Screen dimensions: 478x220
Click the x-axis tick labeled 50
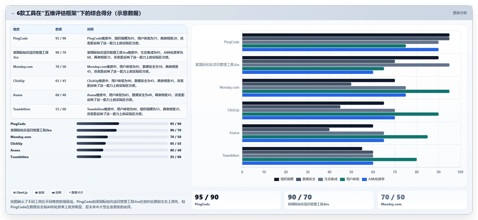(x=351, y=172)
